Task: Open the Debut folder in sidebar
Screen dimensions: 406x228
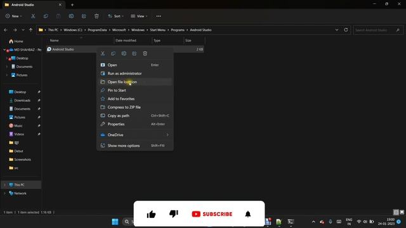Action: coord(18,151)
